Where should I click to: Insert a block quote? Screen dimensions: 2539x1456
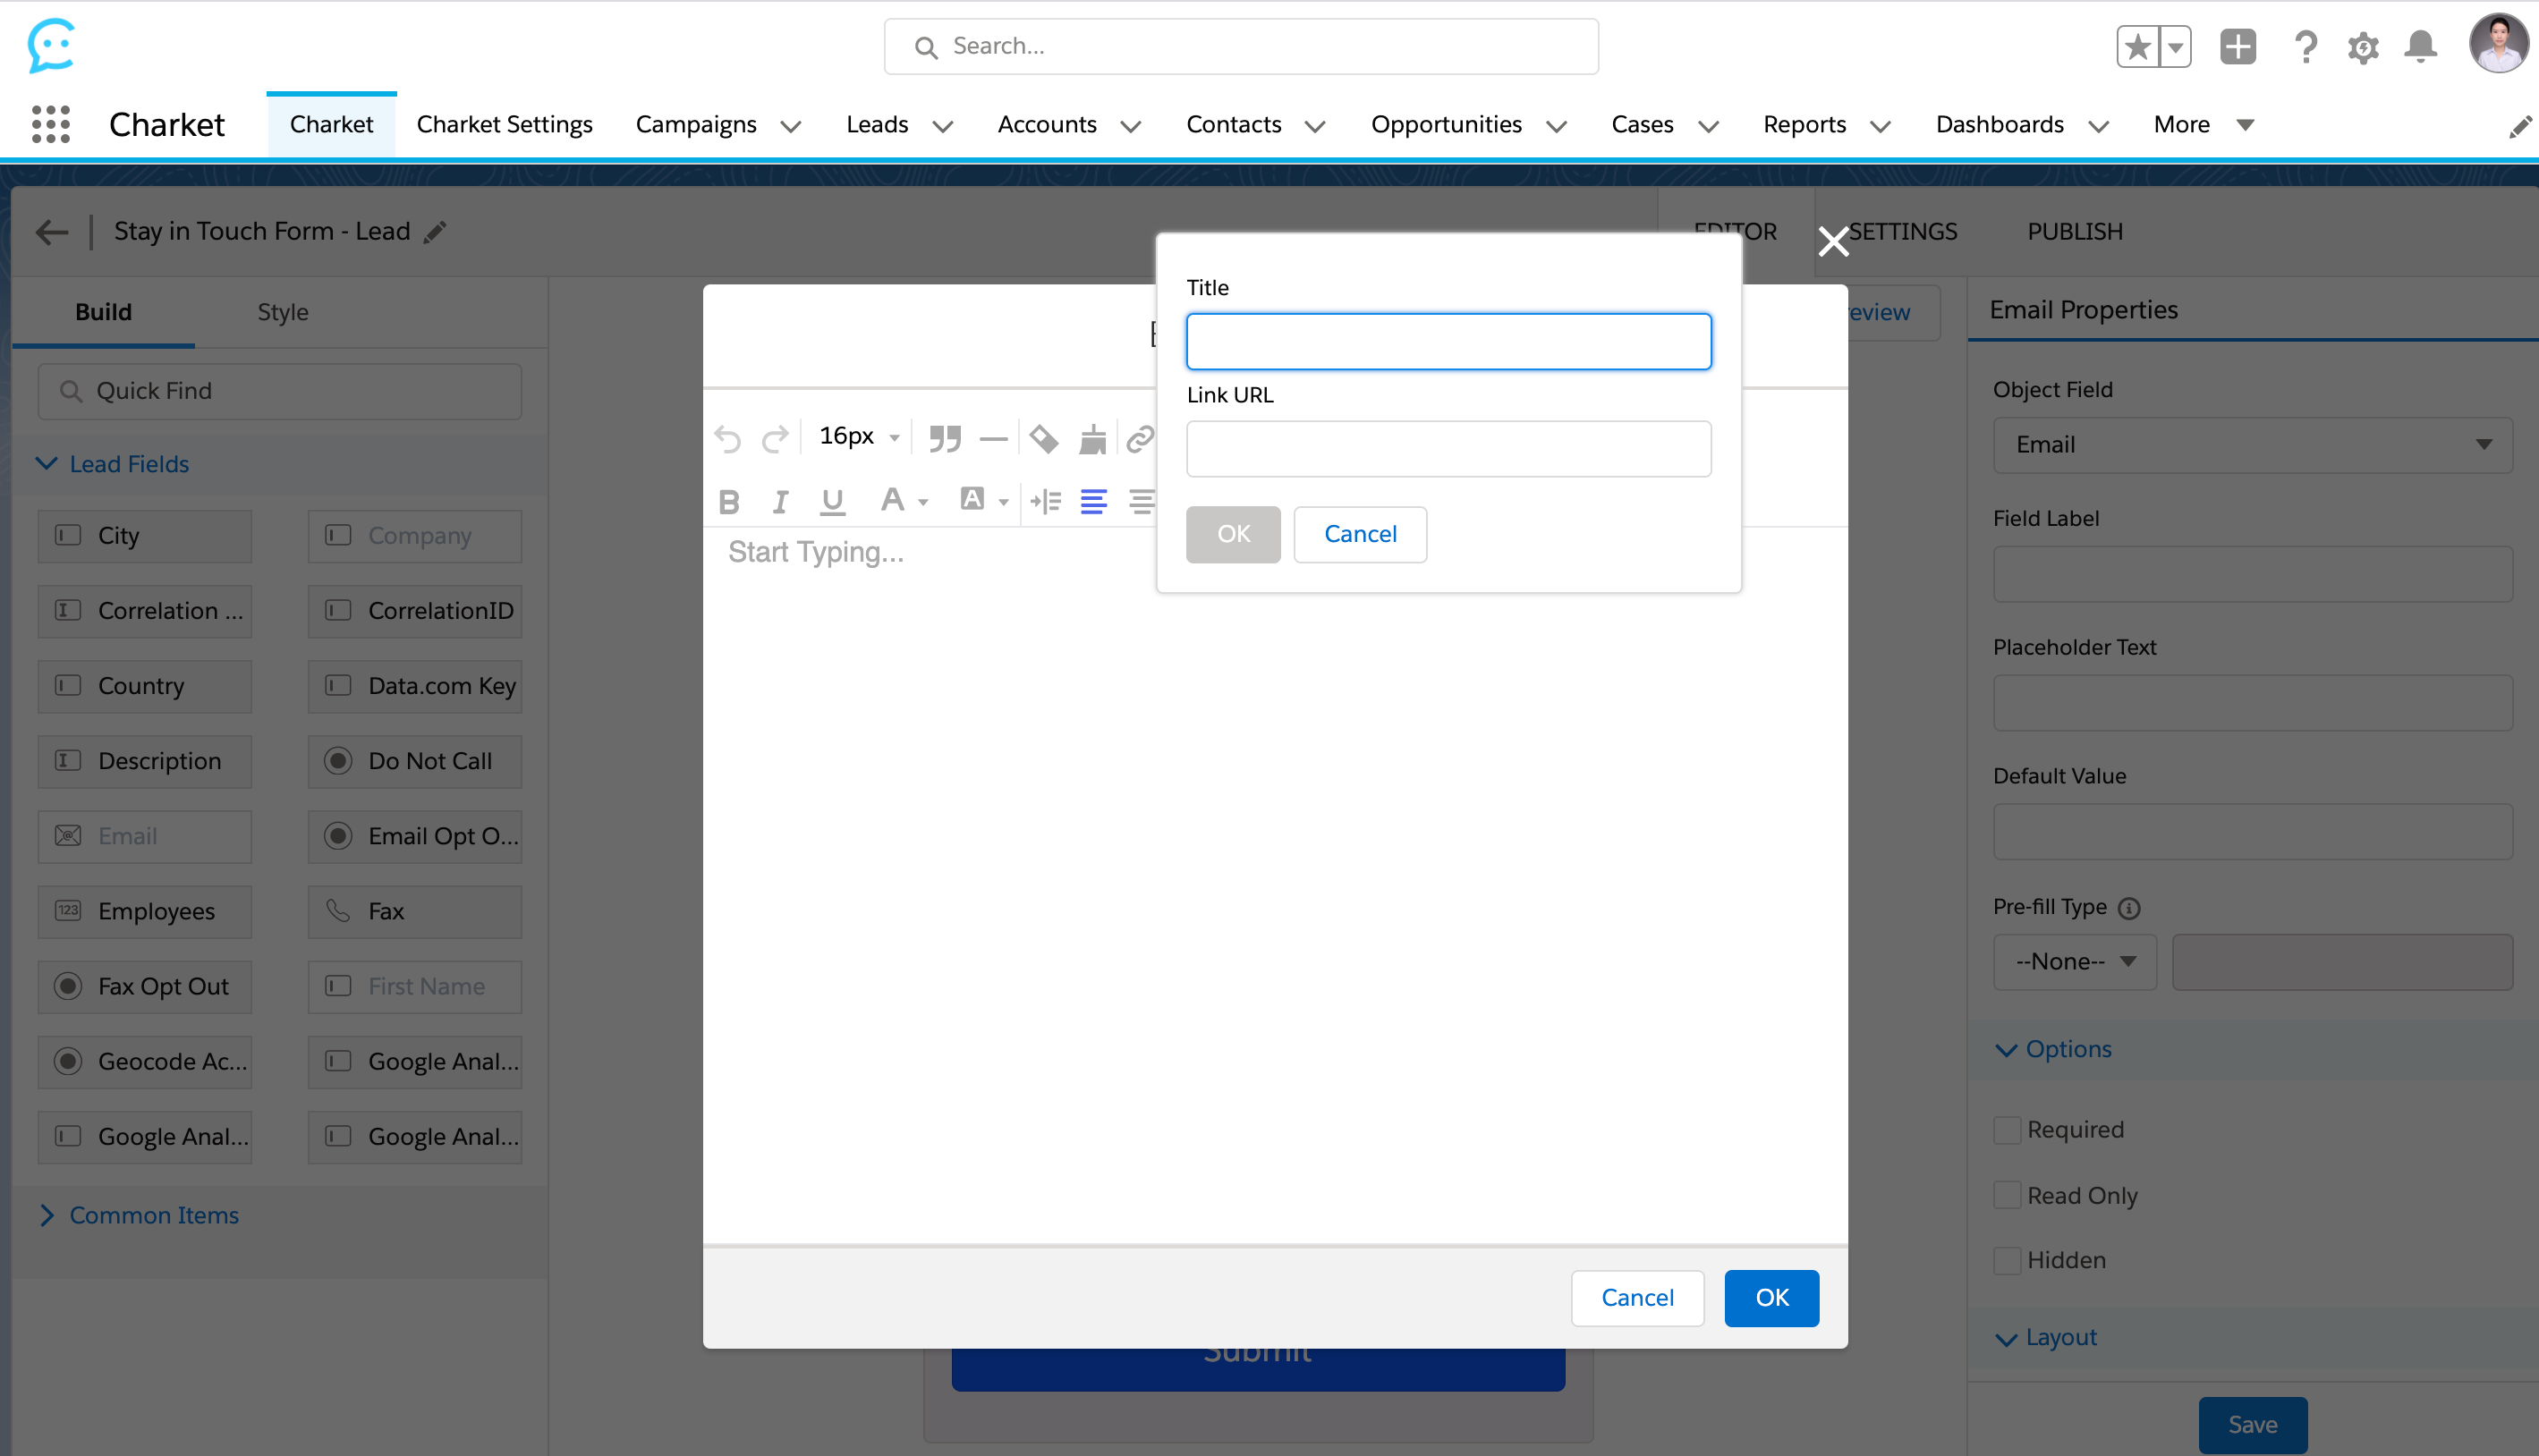pos(944,438)
